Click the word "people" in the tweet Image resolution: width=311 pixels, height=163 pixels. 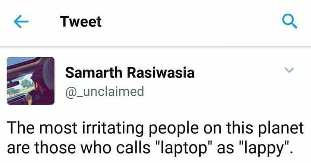[x=174, y=128]
